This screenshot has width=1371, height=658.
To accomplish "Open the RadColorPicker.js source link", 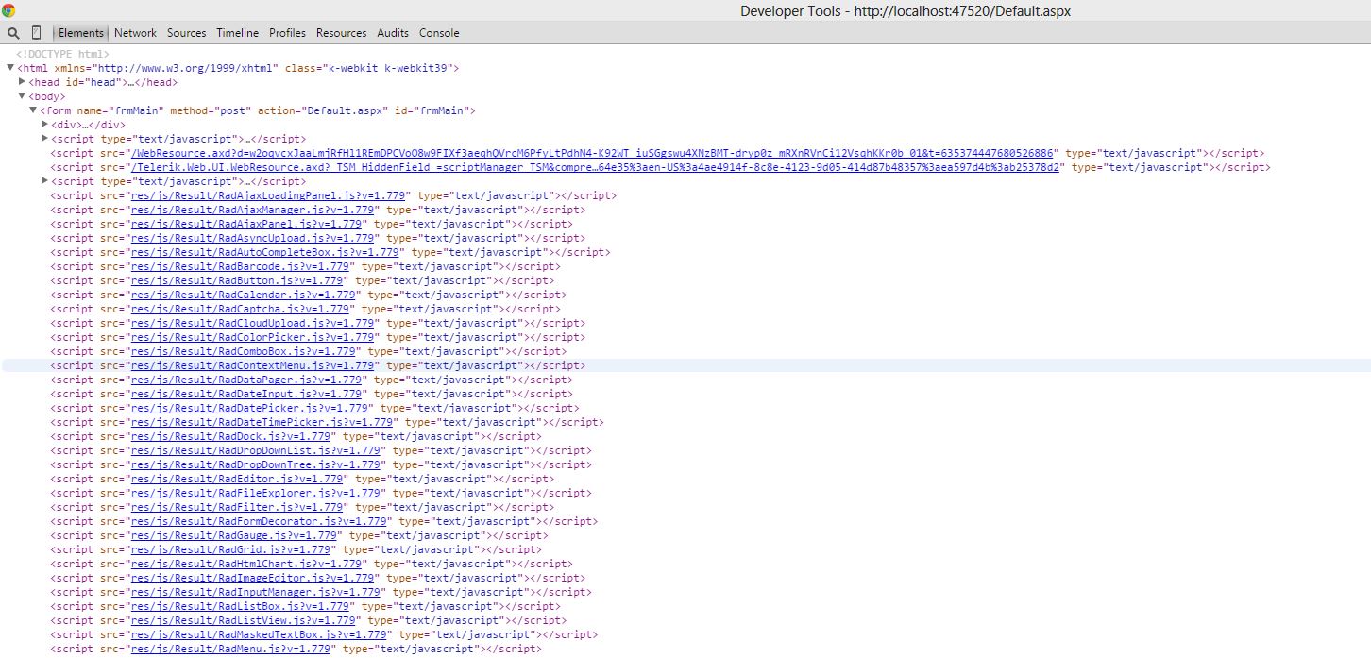I will tap(254, 337).
